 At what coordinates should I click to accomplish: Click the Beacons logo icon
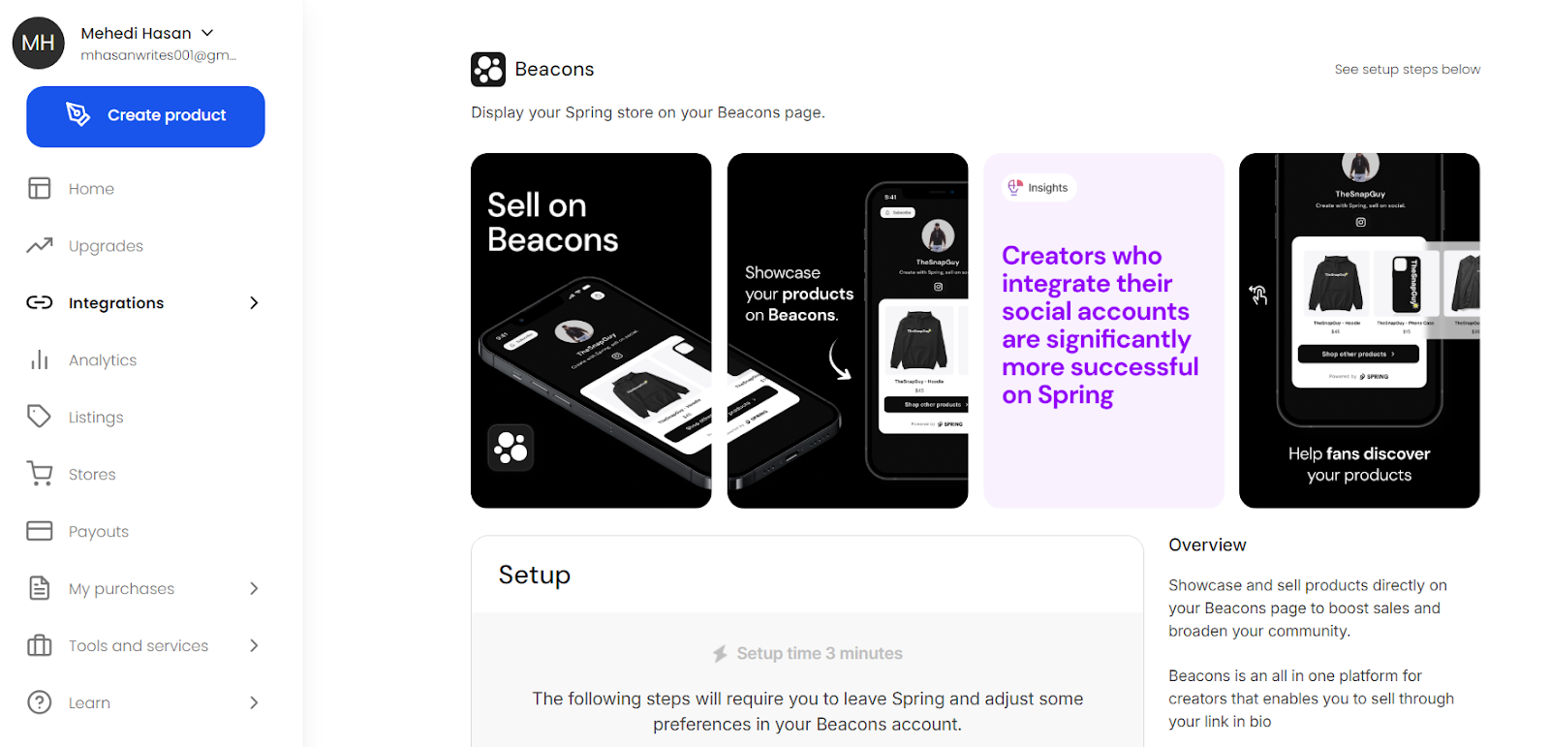[488, 69]
